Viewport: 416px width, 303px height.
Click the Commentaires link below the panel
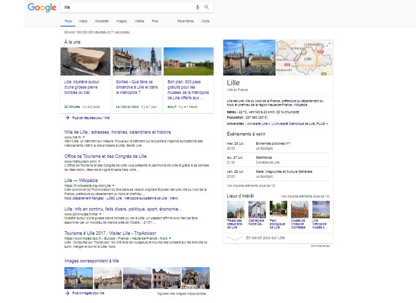click(320, 246)
